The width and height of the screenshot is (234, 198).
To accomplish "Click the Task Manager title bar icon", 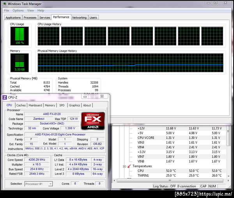I will coord(5,4).
